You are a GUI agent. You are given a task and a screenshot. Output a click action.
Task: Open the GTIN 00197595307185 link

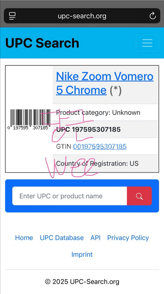(x=100, y=146)
